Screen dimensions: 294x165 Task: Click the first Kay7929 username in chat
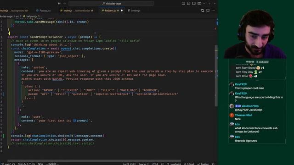point(241,84)
